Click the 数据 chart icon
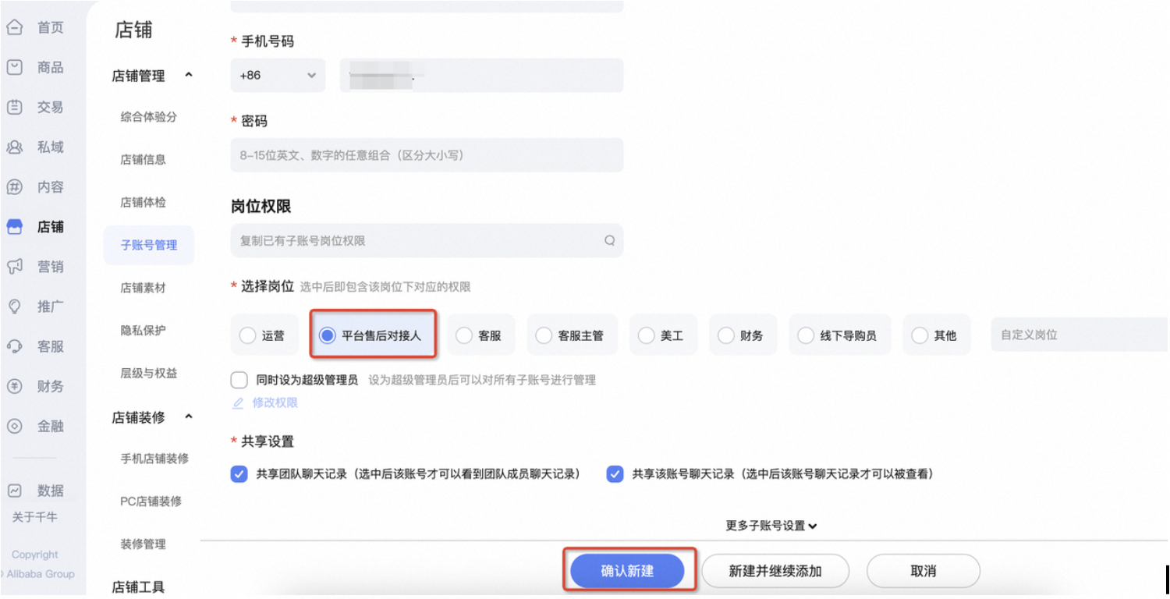 (14, 491)
